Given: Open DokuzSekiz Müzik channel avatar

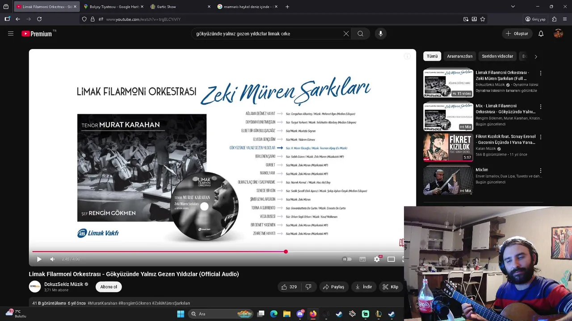Looking at the screenshot, I should tap(35, 287).
